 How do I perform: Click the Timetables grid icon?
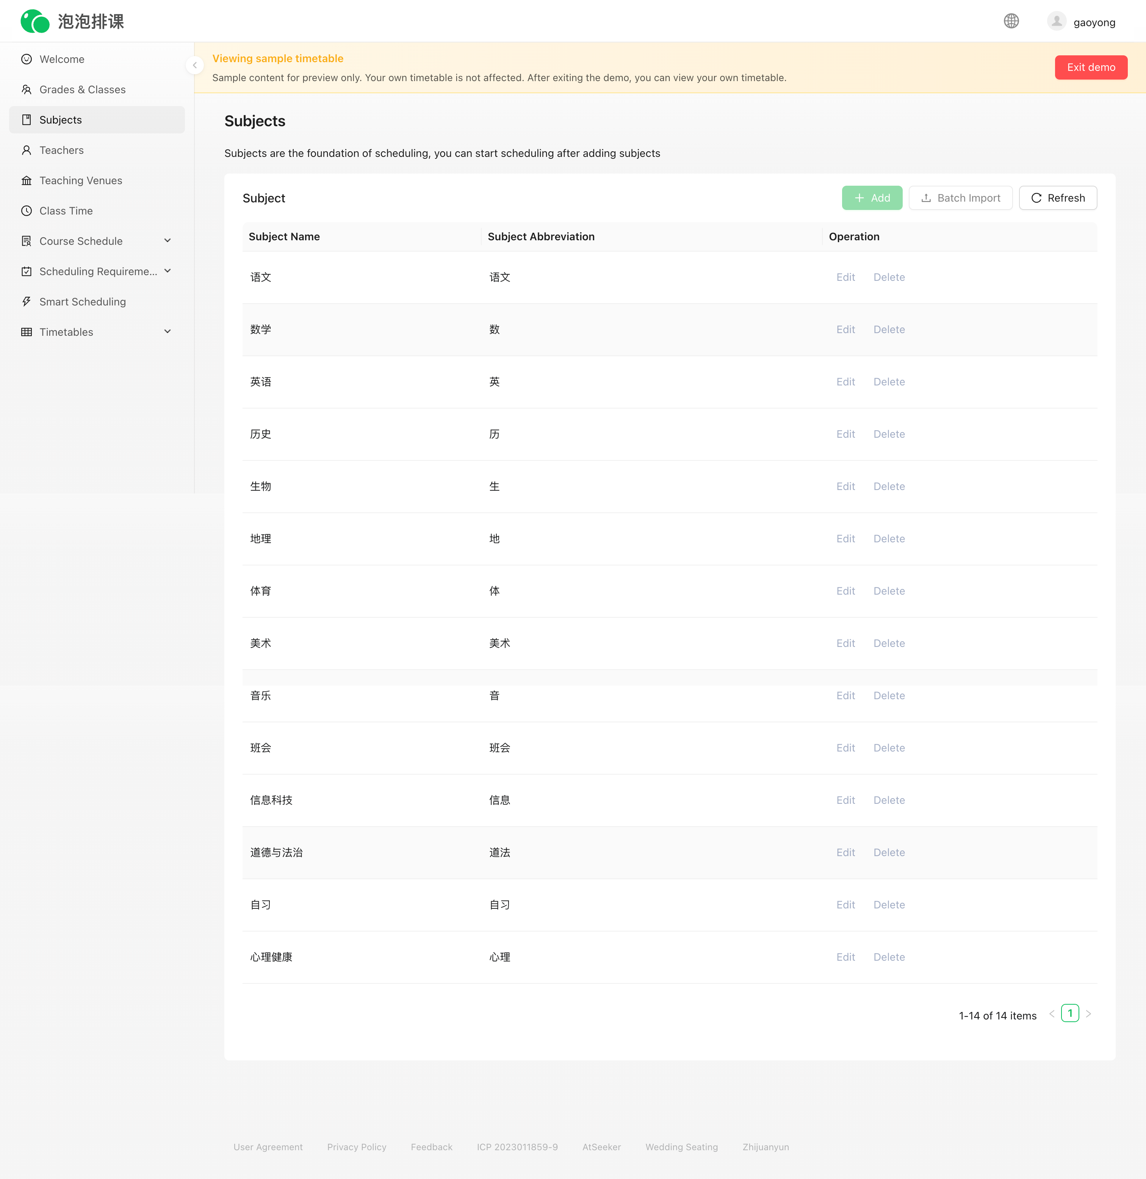click(27, 332)
